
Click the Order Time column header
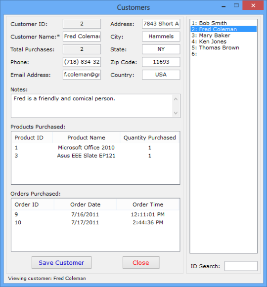pyautogui.click(x=148, y=205)
